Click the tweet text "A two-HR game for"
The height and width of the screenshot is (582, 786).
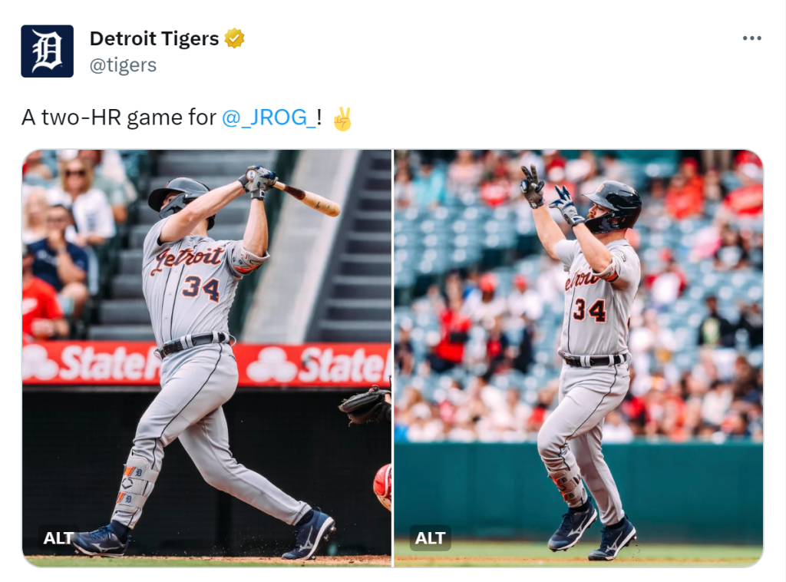[119, 117]
